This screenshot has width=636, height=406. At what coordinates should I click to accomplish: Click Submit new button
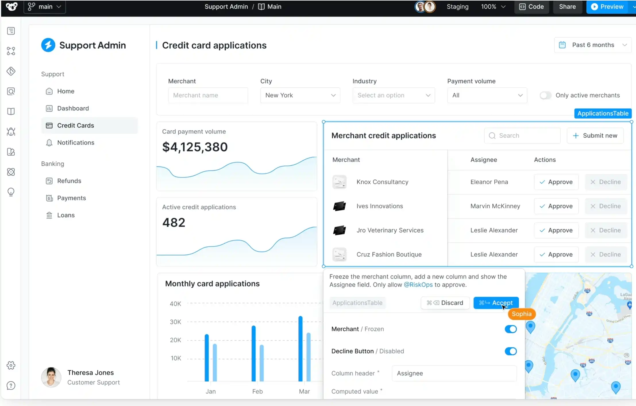[595, 136]
